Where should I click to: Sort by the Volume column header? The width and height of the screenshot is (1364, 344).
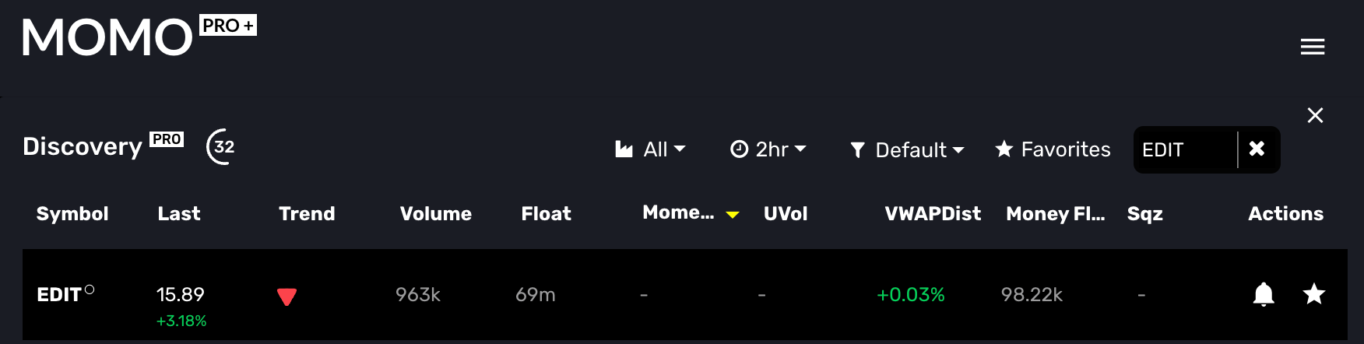[x=436, y=213]
